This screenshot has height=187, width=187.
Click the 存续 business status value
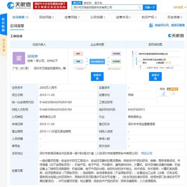pos(131,95)
